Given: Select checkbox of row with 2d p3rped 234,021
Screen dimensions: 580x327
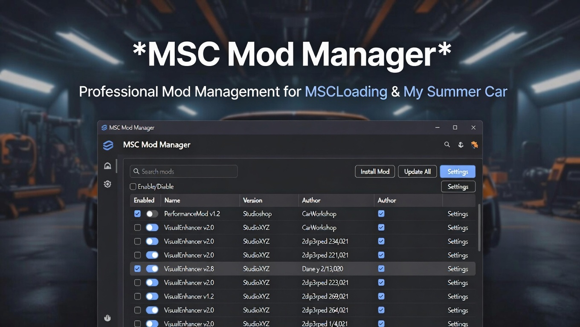Looking at the screenshot, I should pyautogui.click(x=137, y=241).
